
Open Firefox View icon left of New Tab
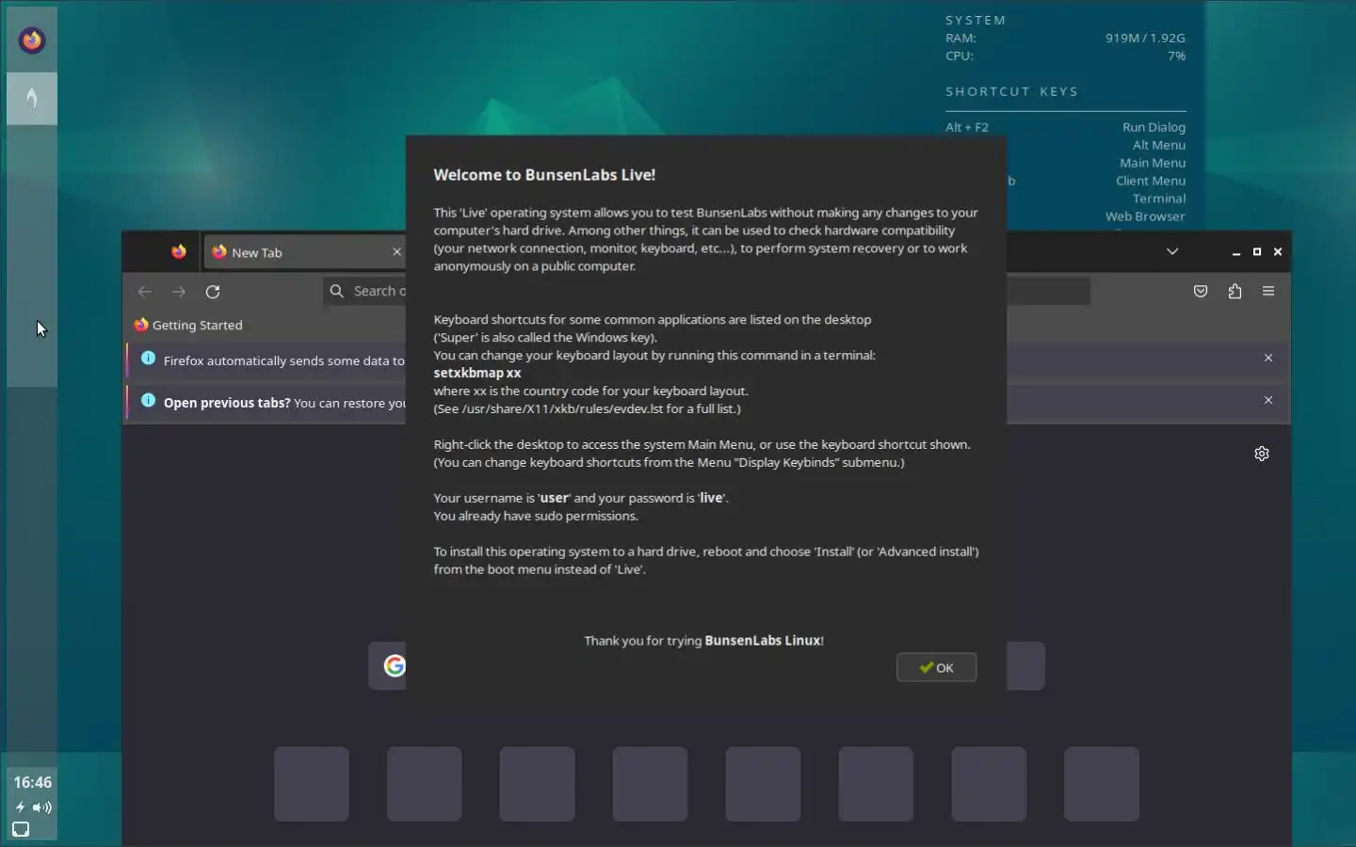coord(179,251)
